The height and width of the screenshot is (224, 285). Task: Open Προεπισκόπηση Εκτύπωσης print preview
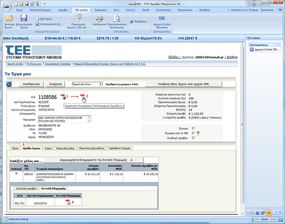click(117, 19)
